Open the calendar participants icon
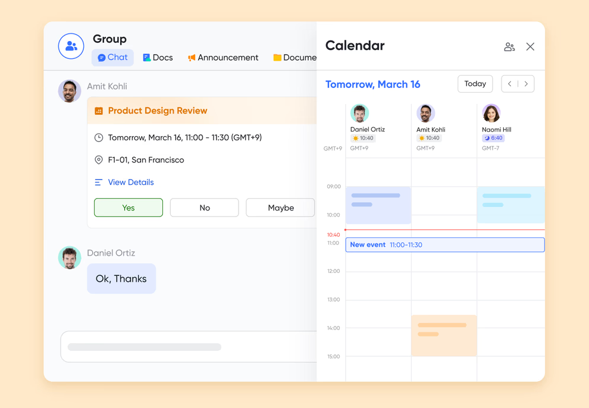 click(509, 46)
